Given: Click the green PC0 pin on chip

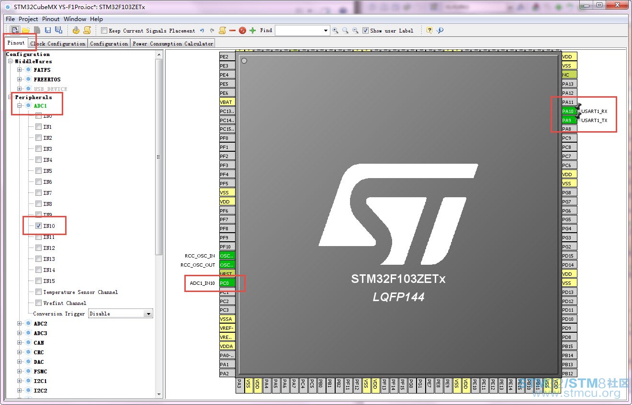Looking at the screenshot, I should [227, 283].
